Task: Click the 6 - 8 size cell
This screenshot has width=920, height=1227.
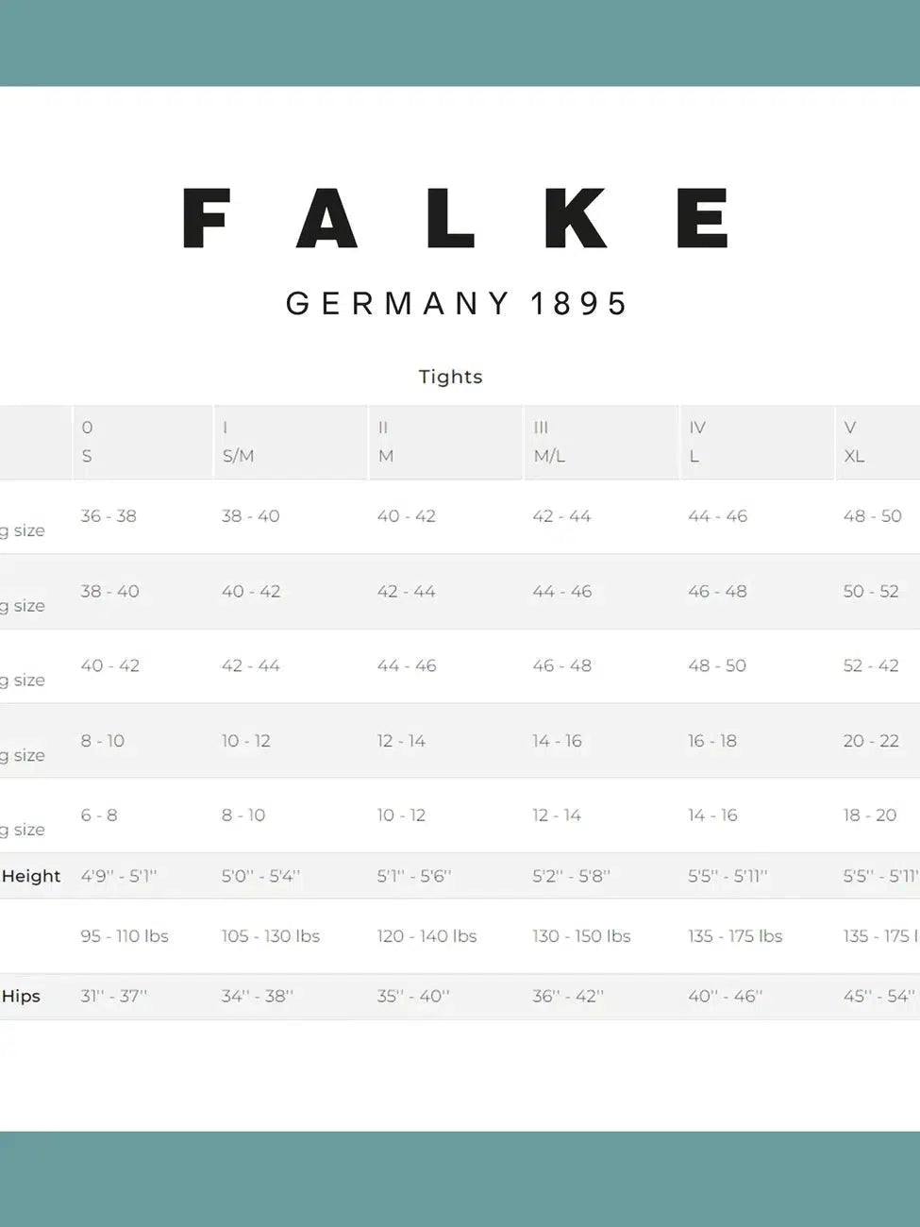Action: (99, 815)
